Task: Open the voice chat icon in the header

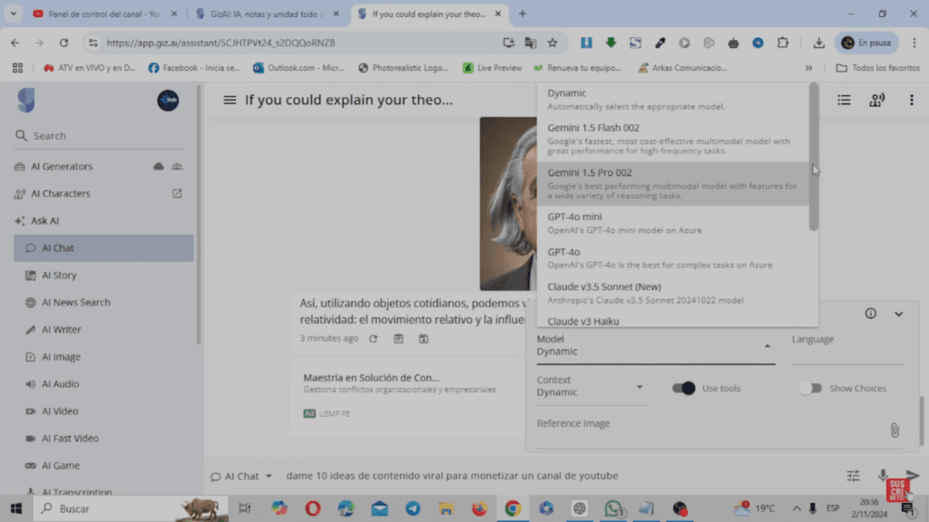Action: [x=876, y=100]
